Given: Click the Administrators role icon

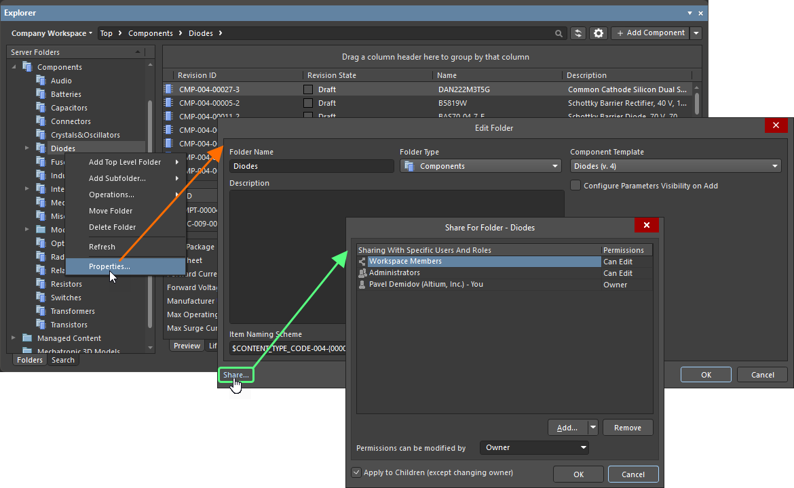Looking at the screenshot, I should click(362, 273).
